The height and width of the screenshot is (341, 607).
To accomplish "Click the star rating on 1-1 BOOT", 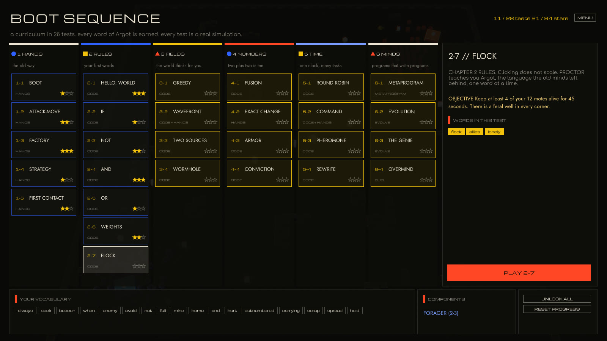I will 67,93.
